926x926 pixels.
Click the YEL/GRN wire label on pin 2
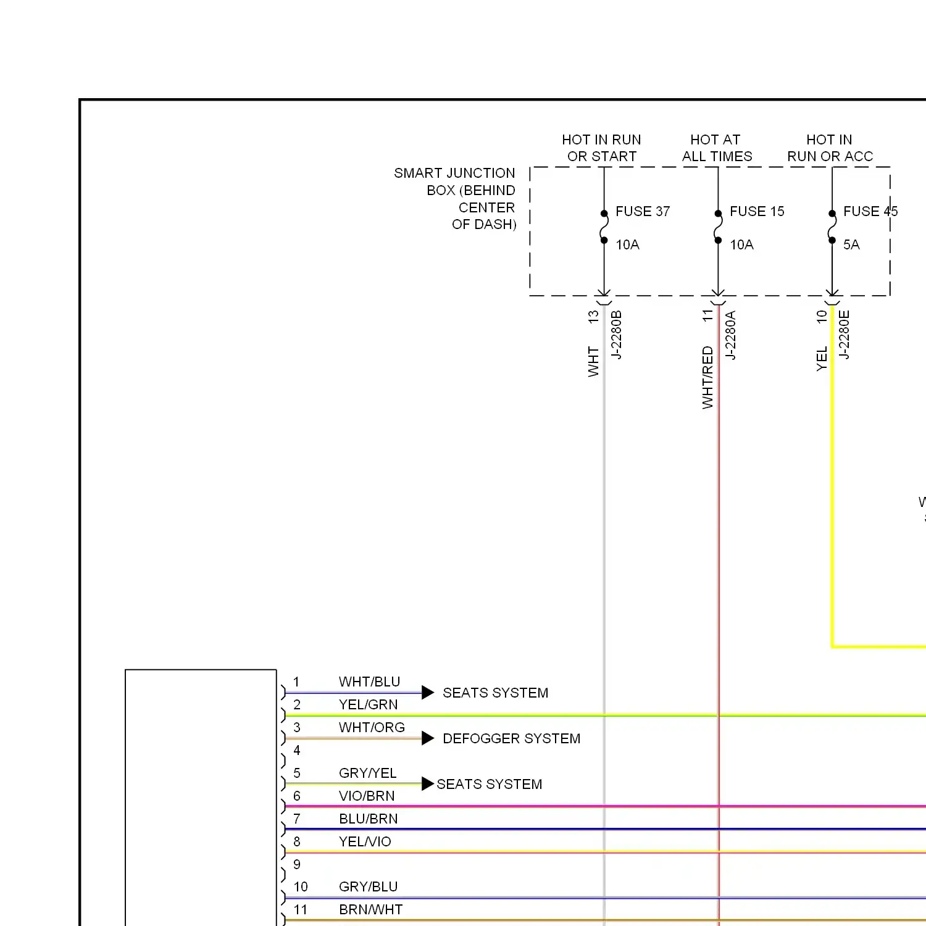point(368,705)
